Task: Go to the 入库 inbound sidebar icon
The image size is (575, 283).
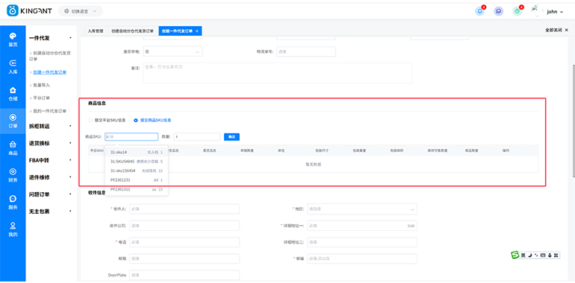Action: tap(13, 66)
